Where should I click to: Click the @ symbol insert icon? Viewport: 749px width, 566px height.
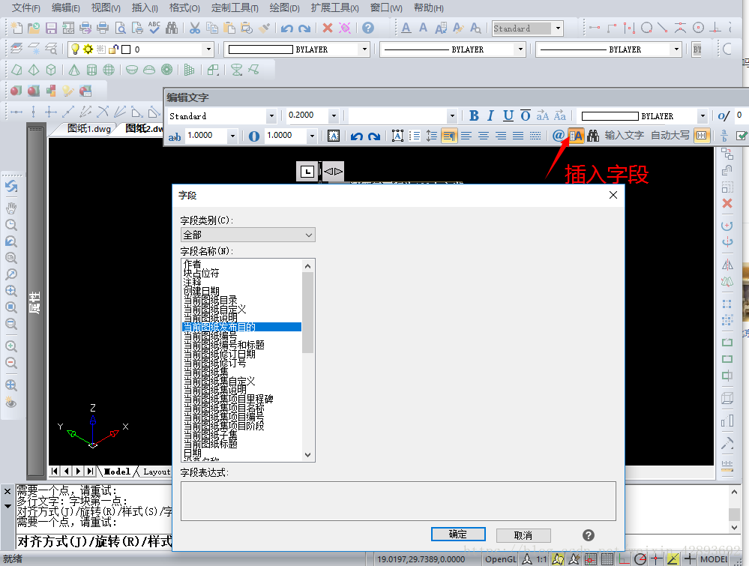coord(558,136)
